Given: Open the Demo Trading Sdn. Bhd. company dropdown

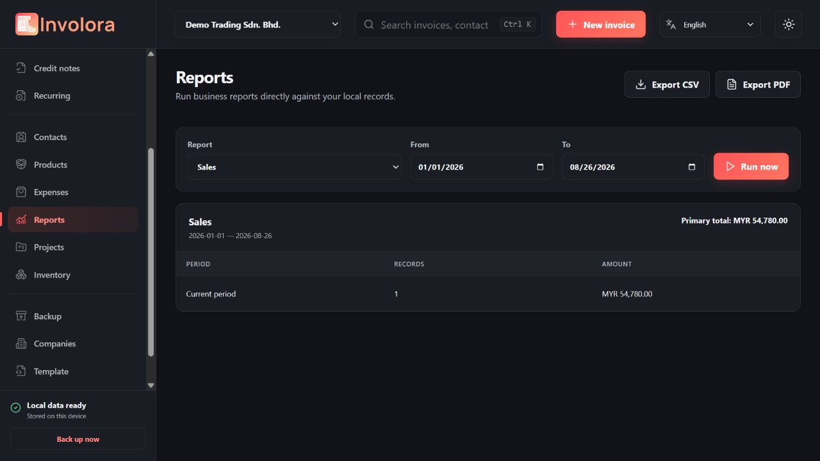Looking at the screenshot, I should 258,24.
